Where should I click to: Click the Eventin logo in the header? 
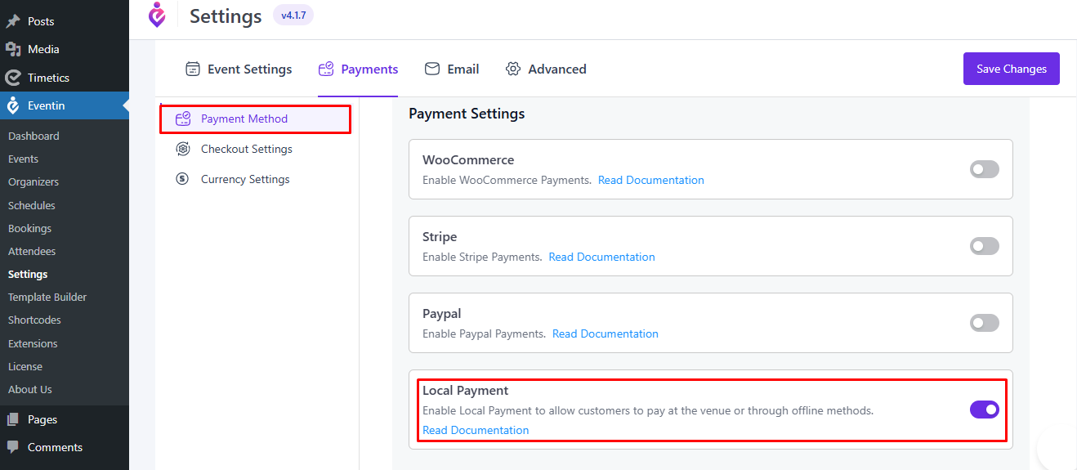click(x=157, y=15)
